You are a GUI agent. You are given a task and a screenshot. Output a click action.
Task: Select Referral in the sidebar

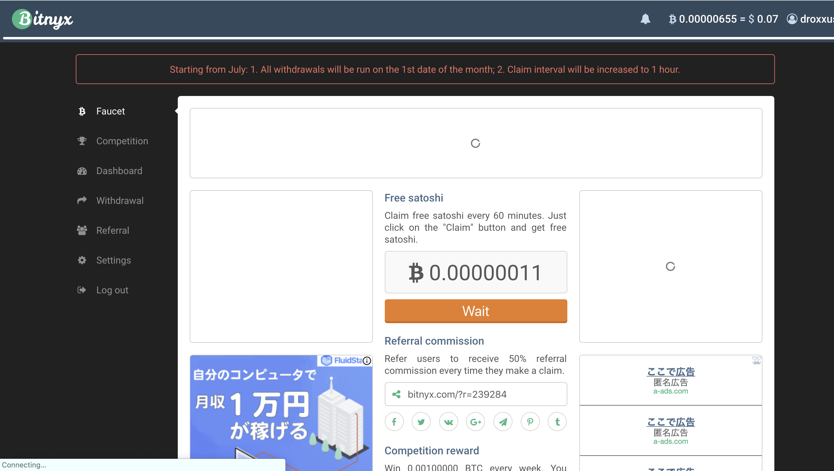113,230
